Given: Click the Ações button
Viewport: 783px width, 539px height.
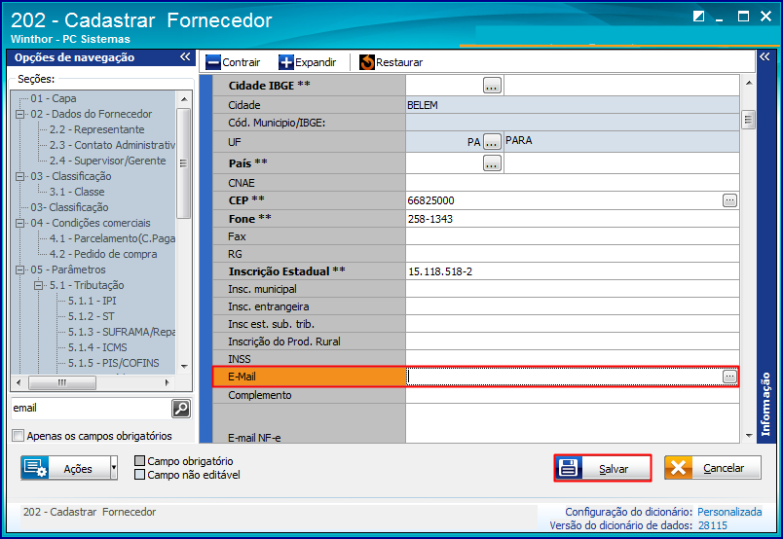Looking at the screenshot, I should tap(69, 468).
